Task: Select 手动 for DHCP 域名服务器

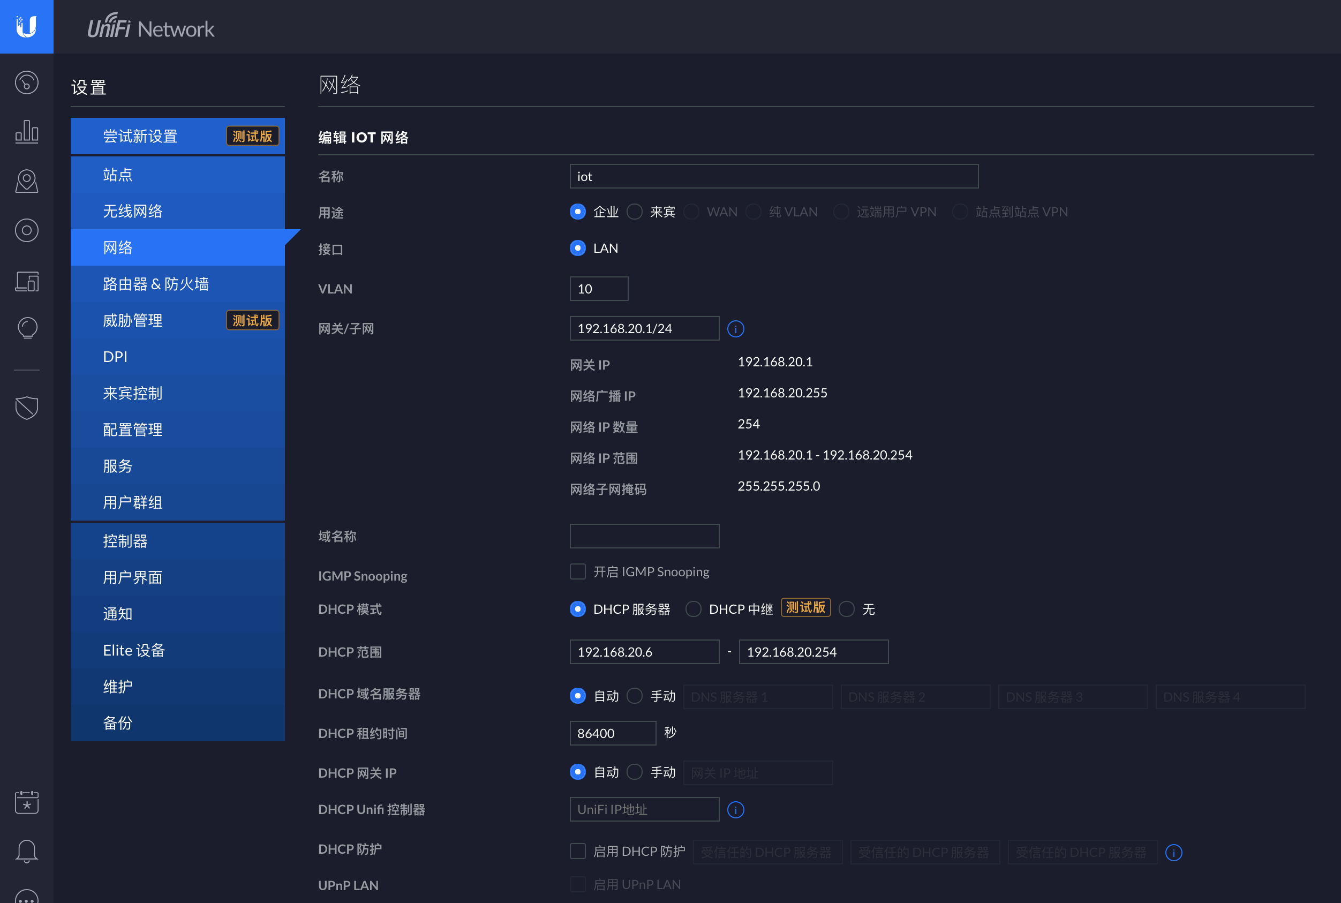Action: [x=635, y=696]
